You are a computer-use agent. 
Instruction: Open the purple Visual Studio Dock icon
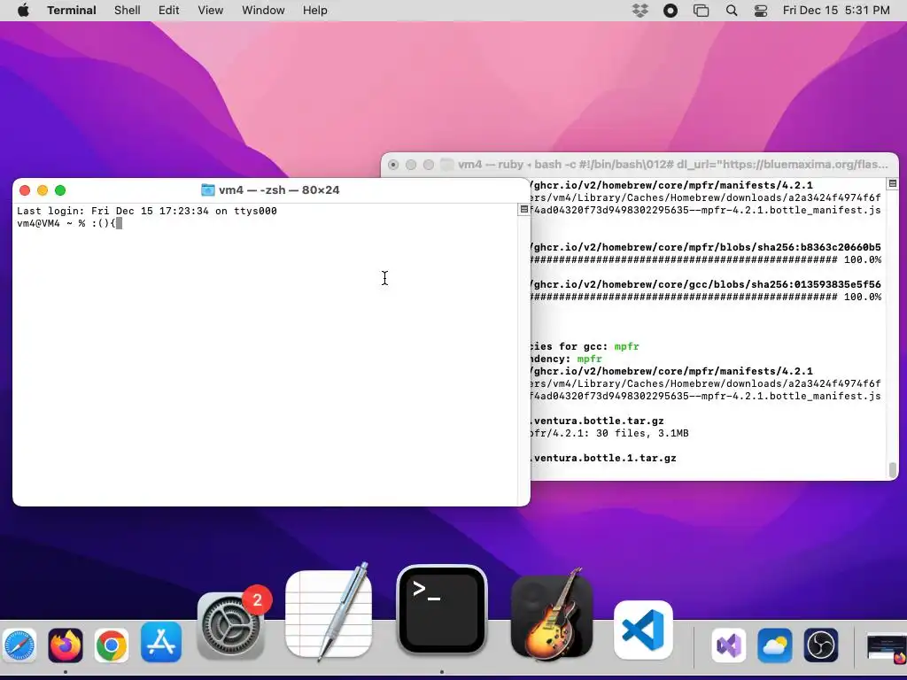(728, 645)
